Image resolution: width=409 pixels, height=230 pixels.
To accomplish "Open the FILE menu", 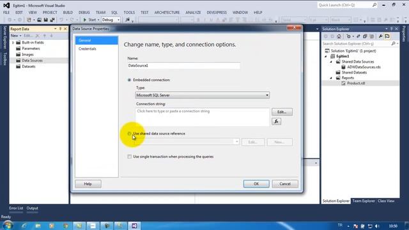I will pos(6,13).
